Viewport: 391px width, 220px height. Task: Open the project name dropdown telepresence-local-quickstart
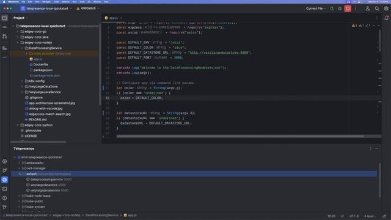pyautogui.click(x=46, y=9)
